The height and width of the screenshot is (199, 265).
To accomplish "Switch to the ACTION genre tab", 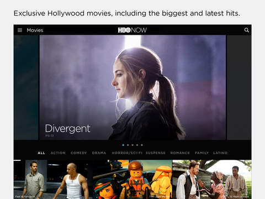I will click(x=58, y=153).
